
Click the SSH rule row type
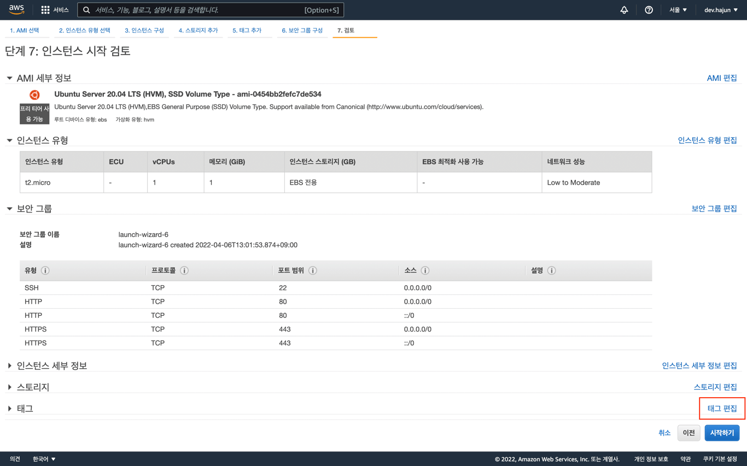32,288
